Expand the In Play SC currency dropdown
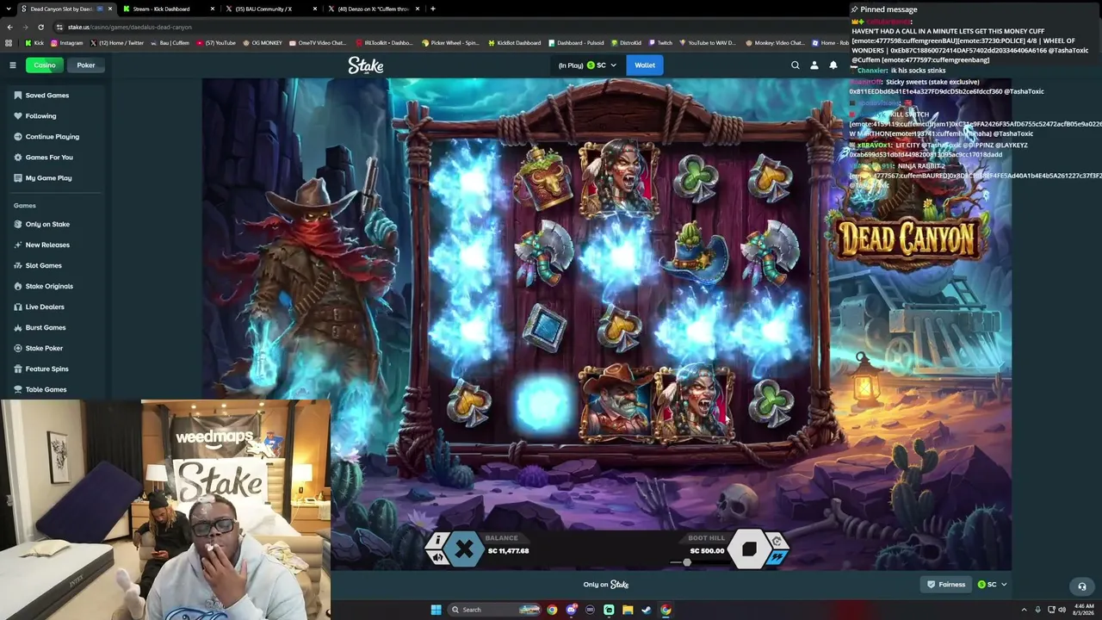 point(587,65)
